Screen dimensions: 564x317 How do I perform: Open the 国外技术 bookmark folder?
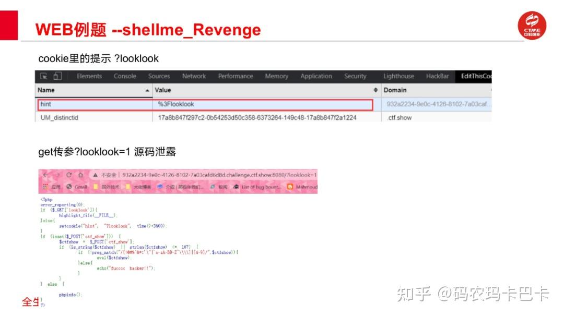(107, 187)
